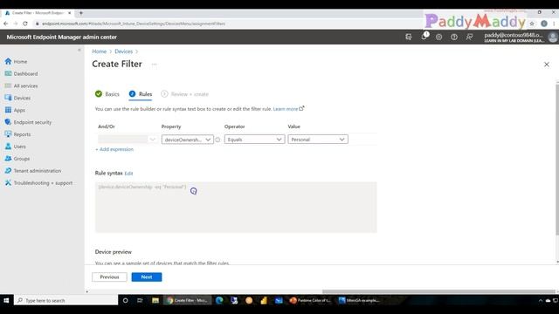Open the Windows Start menu
Viewport: 559px width, 314px height.
(6, 300)
